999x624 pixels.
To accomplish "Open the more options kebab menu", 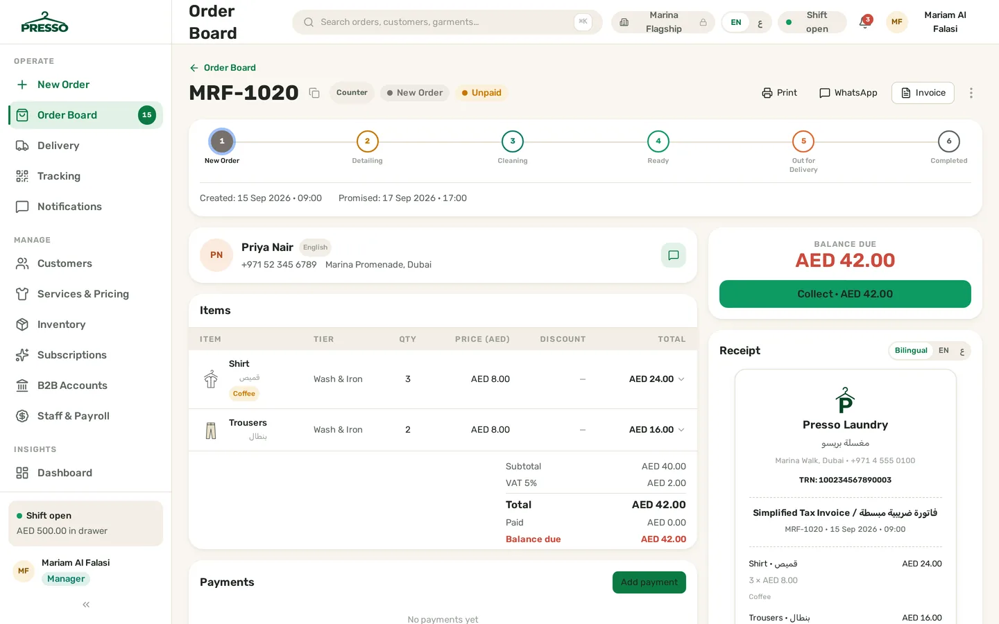I will click(x=971, y=93).
